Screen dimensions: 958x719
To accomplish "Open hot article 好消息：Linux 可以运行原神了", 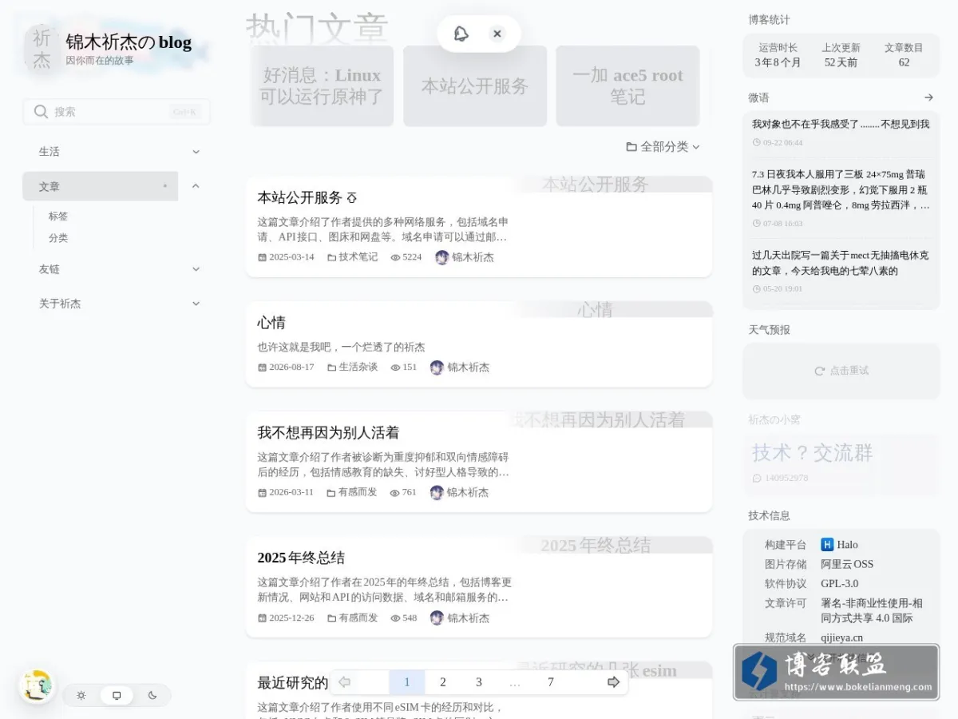I will coord(322,85).
